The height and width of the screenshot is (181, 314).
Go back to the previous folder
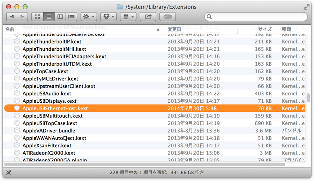12,17
